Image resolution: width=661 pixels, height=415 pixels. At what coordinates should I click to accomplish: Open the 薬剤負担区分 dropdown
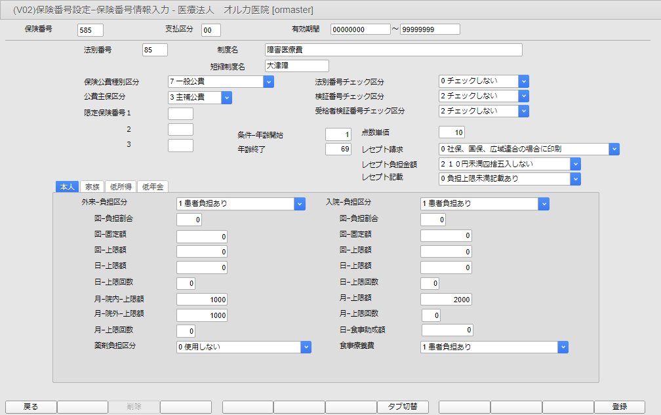pos(306,347)
